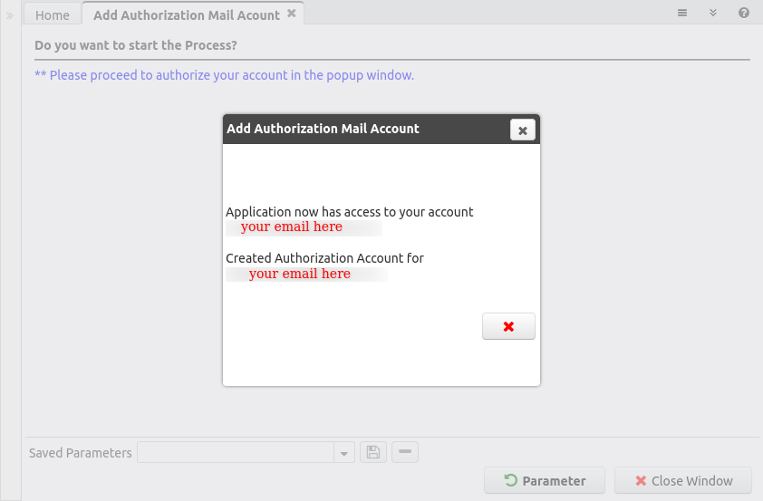763x501 pixels.
Task: Click the popup's Add Authorization Mail Account title bar
Action: click(362, 129)
